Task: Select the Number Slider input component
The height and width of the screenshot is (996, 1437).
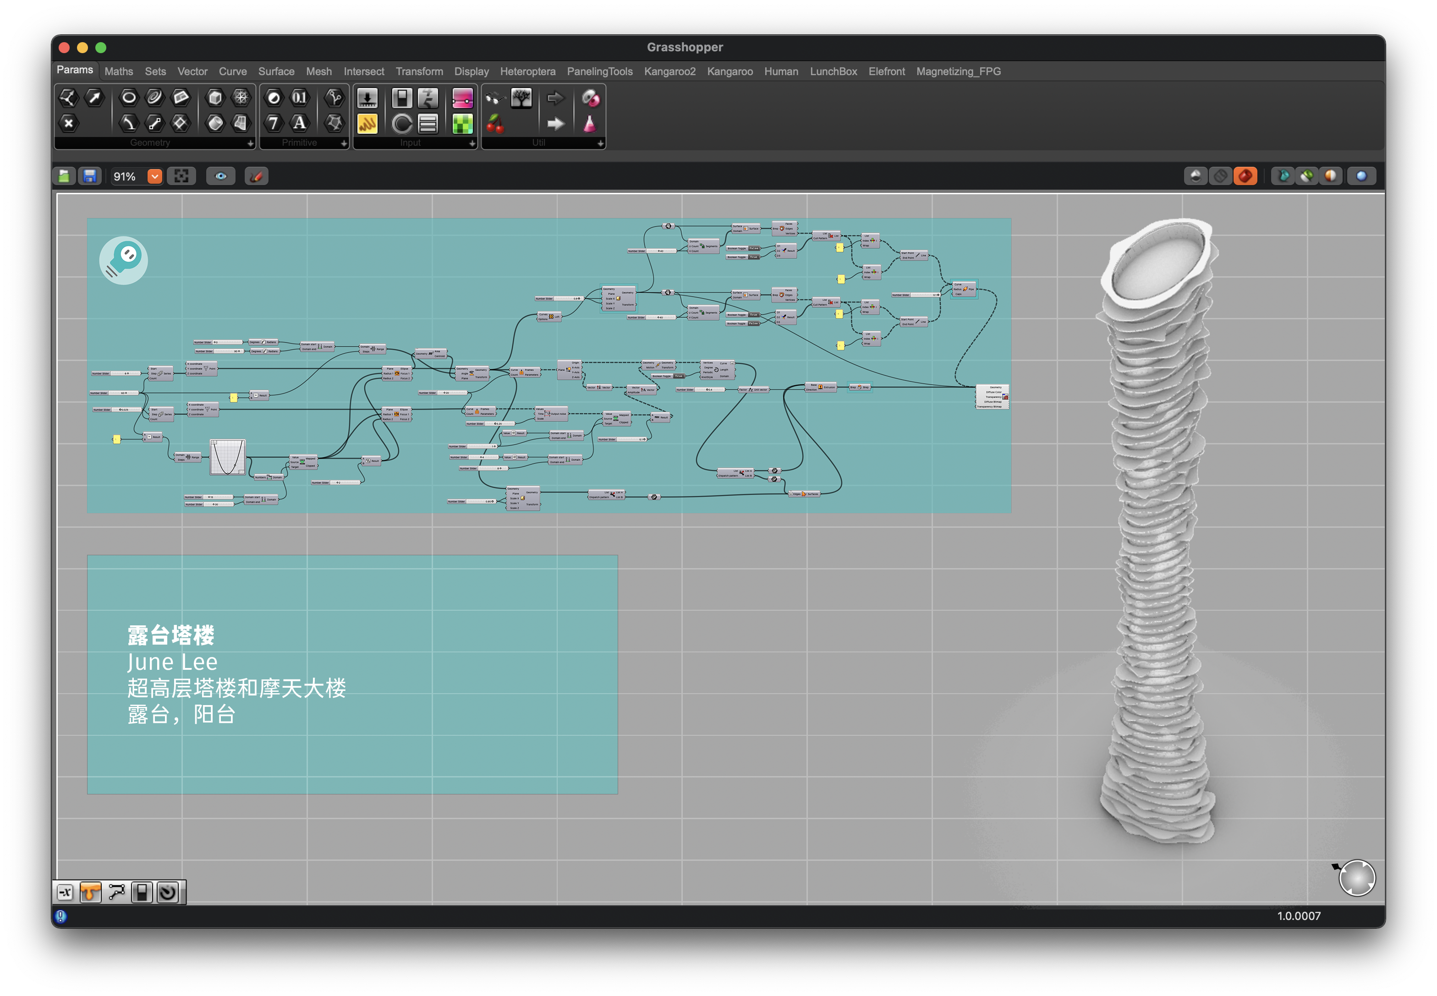Action: (x=367, y=98)
